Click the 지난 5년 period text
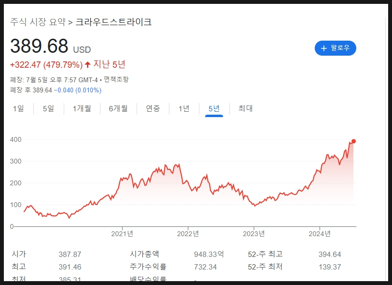 coord(109,64)
